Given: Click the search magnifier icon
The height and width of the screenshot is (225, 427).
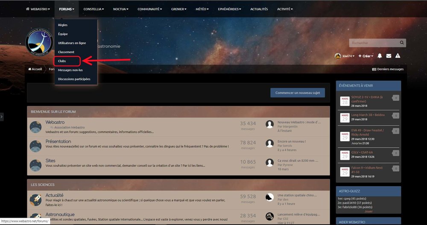Looking at the screenshot, I should [x=402, y=43].
